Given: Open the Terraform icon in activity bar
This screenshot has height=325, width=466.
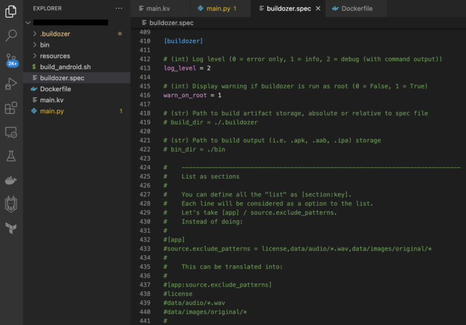Looking at the screenshot, I should 11,228.
